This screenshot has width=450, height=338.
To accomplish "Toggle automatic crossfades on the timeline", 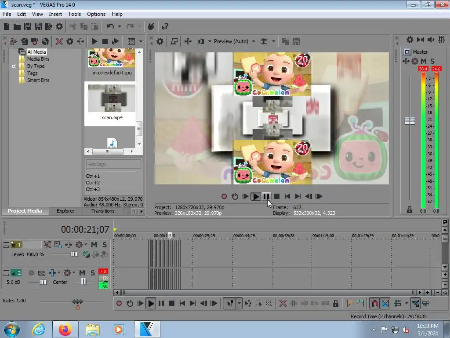I will click(385, 303).
